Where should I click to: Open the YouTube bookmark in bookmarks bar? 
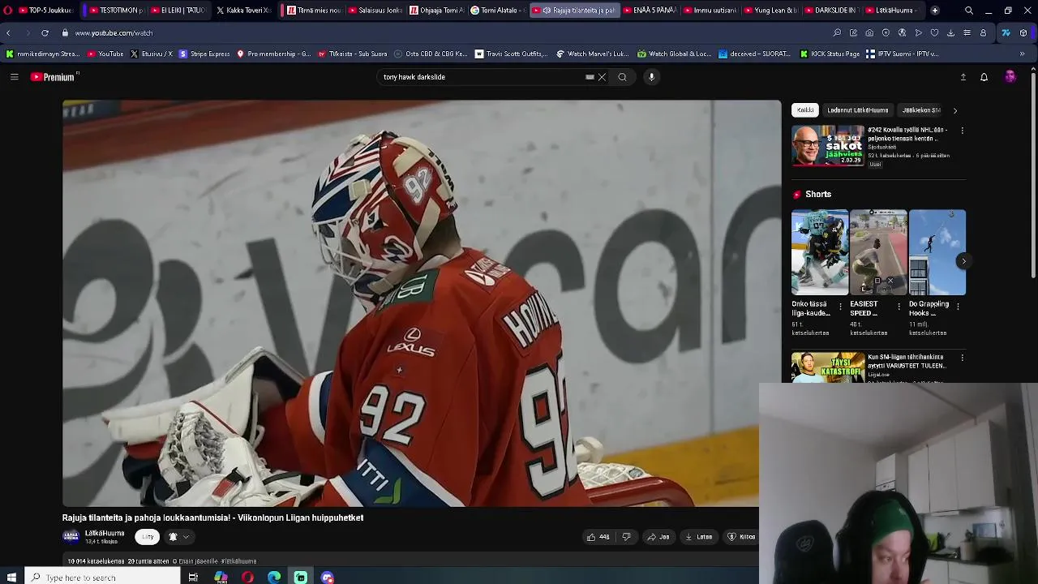coord(105,54)
